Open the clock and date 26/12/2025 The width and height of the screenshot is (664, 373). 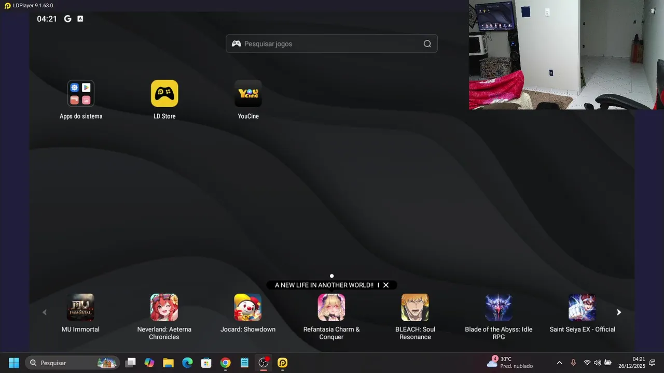[x=632, y=362]
